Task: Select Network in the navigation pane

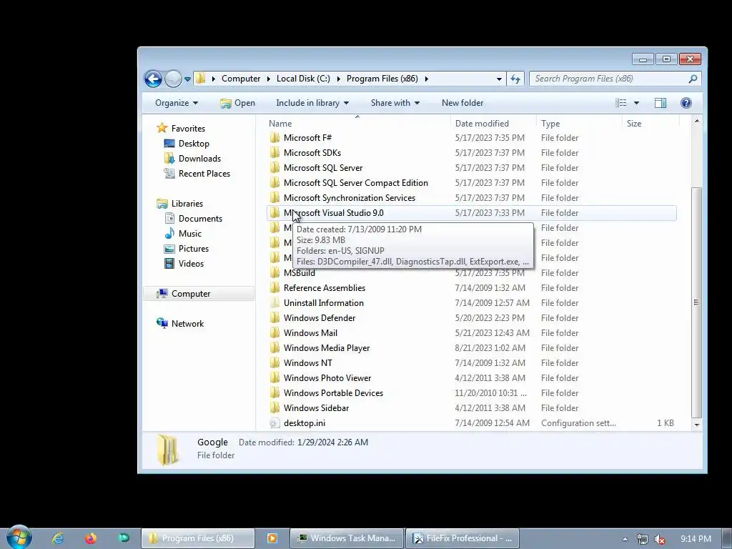Action: click(187, 324)
